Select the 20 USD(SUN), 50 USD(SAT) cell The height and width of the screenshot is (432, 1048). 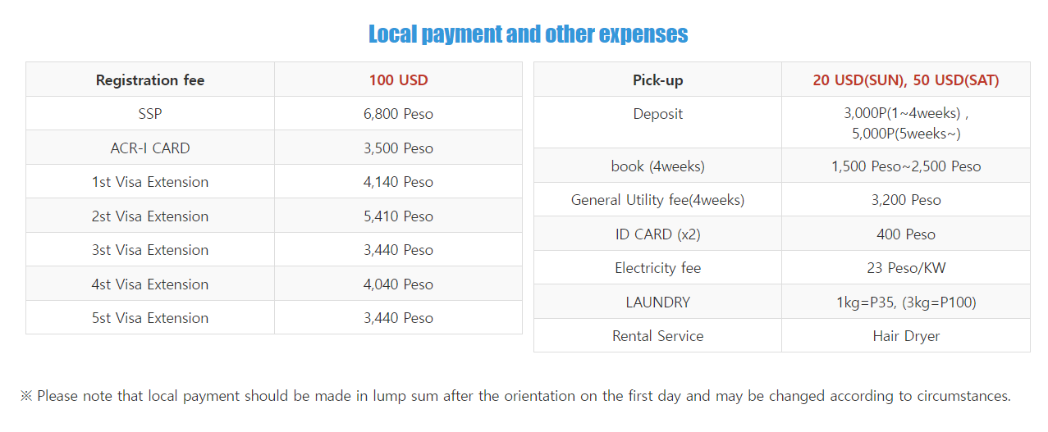click(x=906, y=80)
